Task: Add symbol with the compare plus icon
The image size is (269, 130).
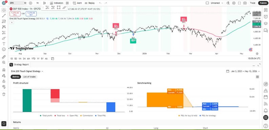Action: pos(30,3)
